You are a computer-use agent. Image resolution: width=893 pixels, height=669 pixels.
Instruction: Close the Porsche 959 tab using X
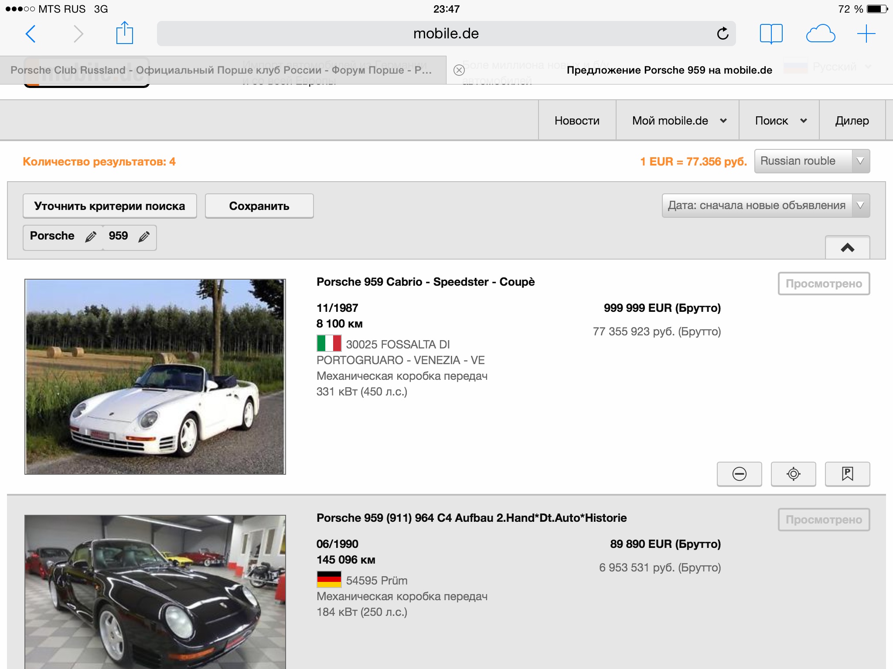[x=459, y=70]
